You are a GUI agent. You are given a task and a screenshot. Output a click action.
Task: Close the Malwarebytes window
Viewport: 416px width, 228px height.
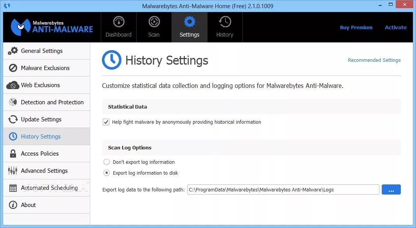tap(405, 5)
